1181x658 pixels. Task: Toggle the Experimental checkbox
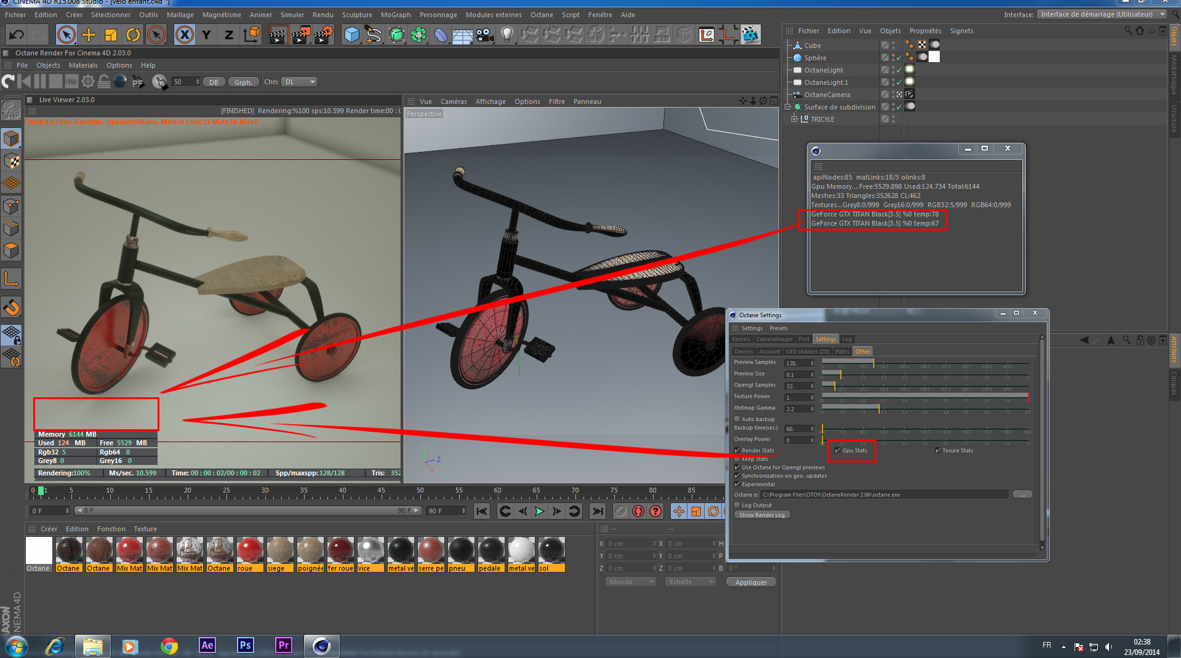coord(737,485)
